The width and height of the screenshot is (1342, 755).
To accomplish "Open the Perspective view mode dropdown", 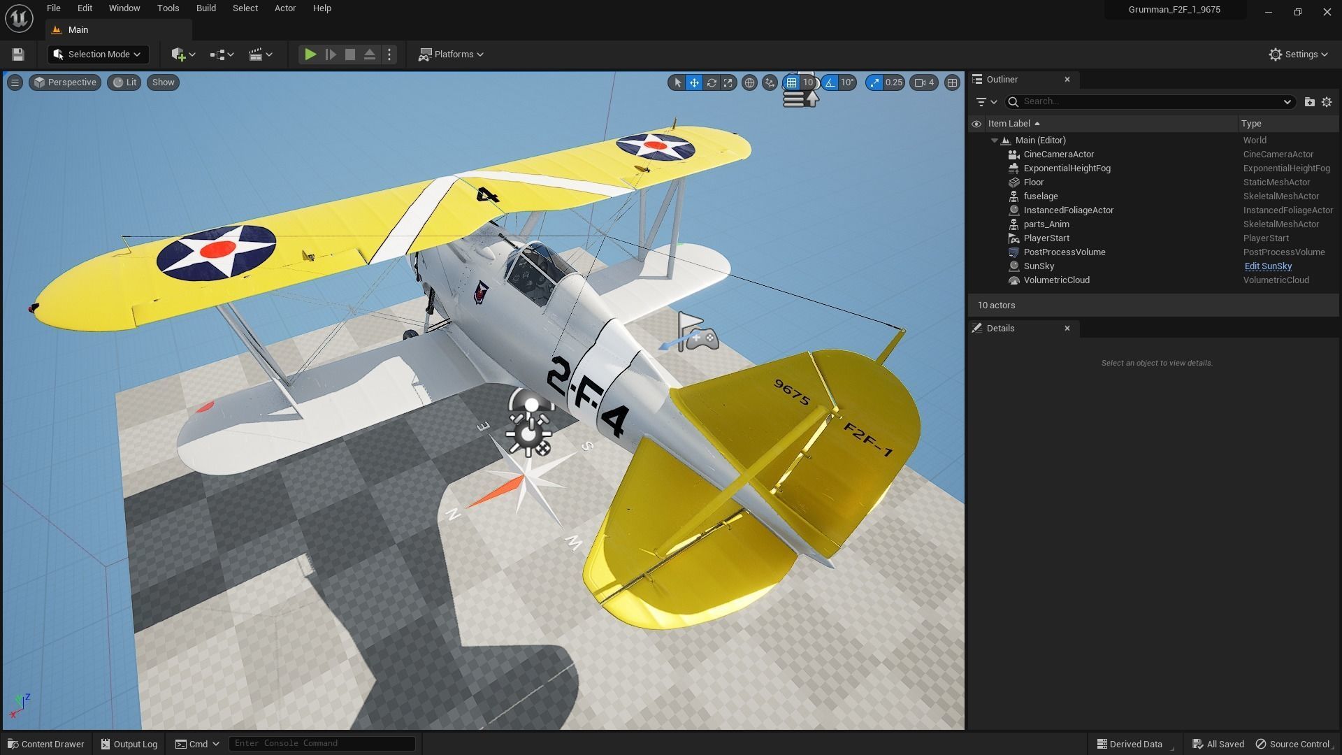I will 65,82.
